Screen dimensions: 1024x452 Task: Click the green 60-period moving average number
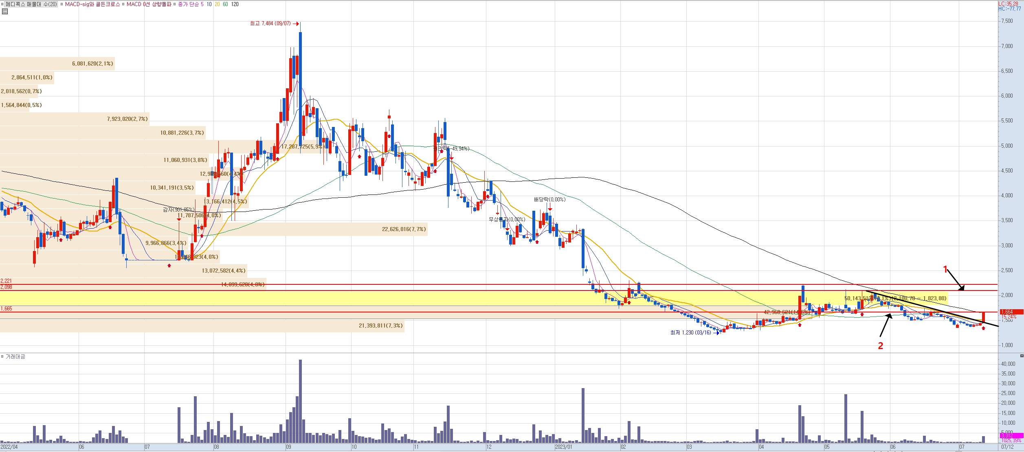click(225, 4)
